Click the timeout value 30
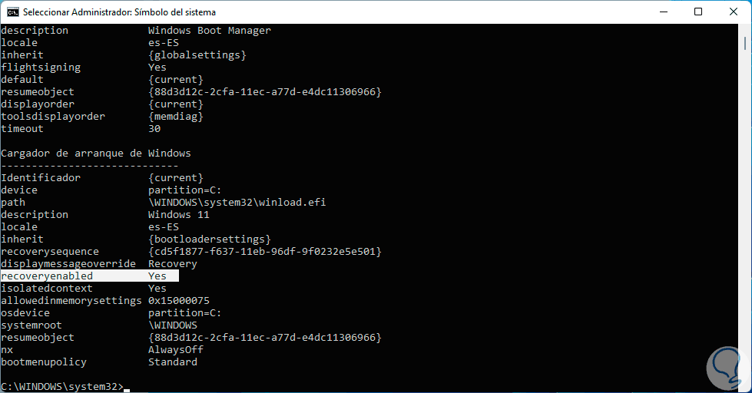The width and height of the screenshot is (752, 393). point(154,129)
